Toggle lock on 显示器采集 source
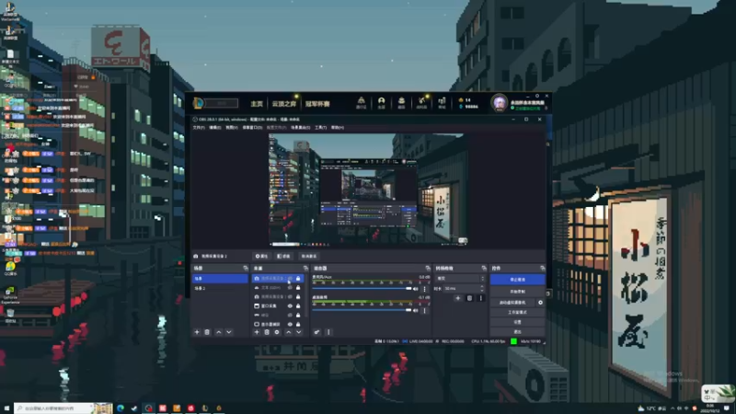Viewport: 736px width, 414px height. tap(298, 325)
